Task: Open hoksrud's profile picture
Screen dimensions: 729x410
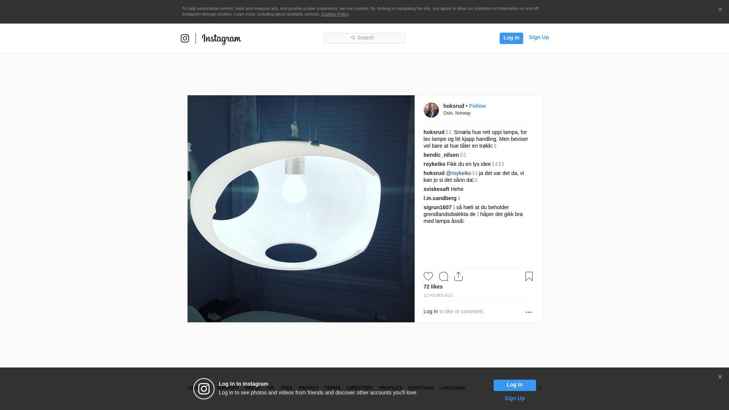Action: click(431, 110)
